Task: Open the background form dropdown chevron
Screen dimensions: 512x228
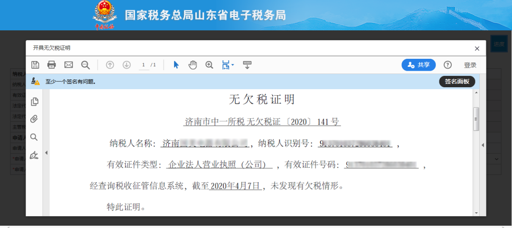Action: [x=497, y=159]
